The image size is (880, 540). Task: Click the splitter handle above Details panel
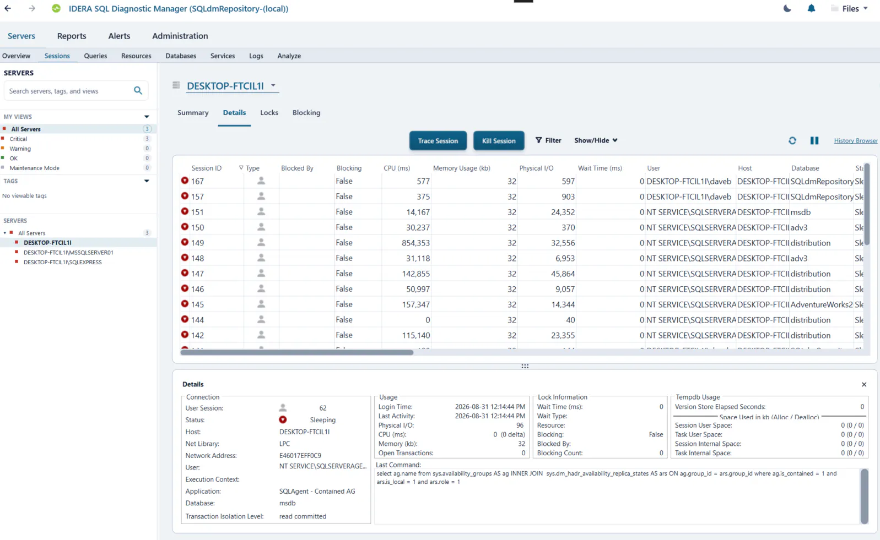[x=525, y=366]
